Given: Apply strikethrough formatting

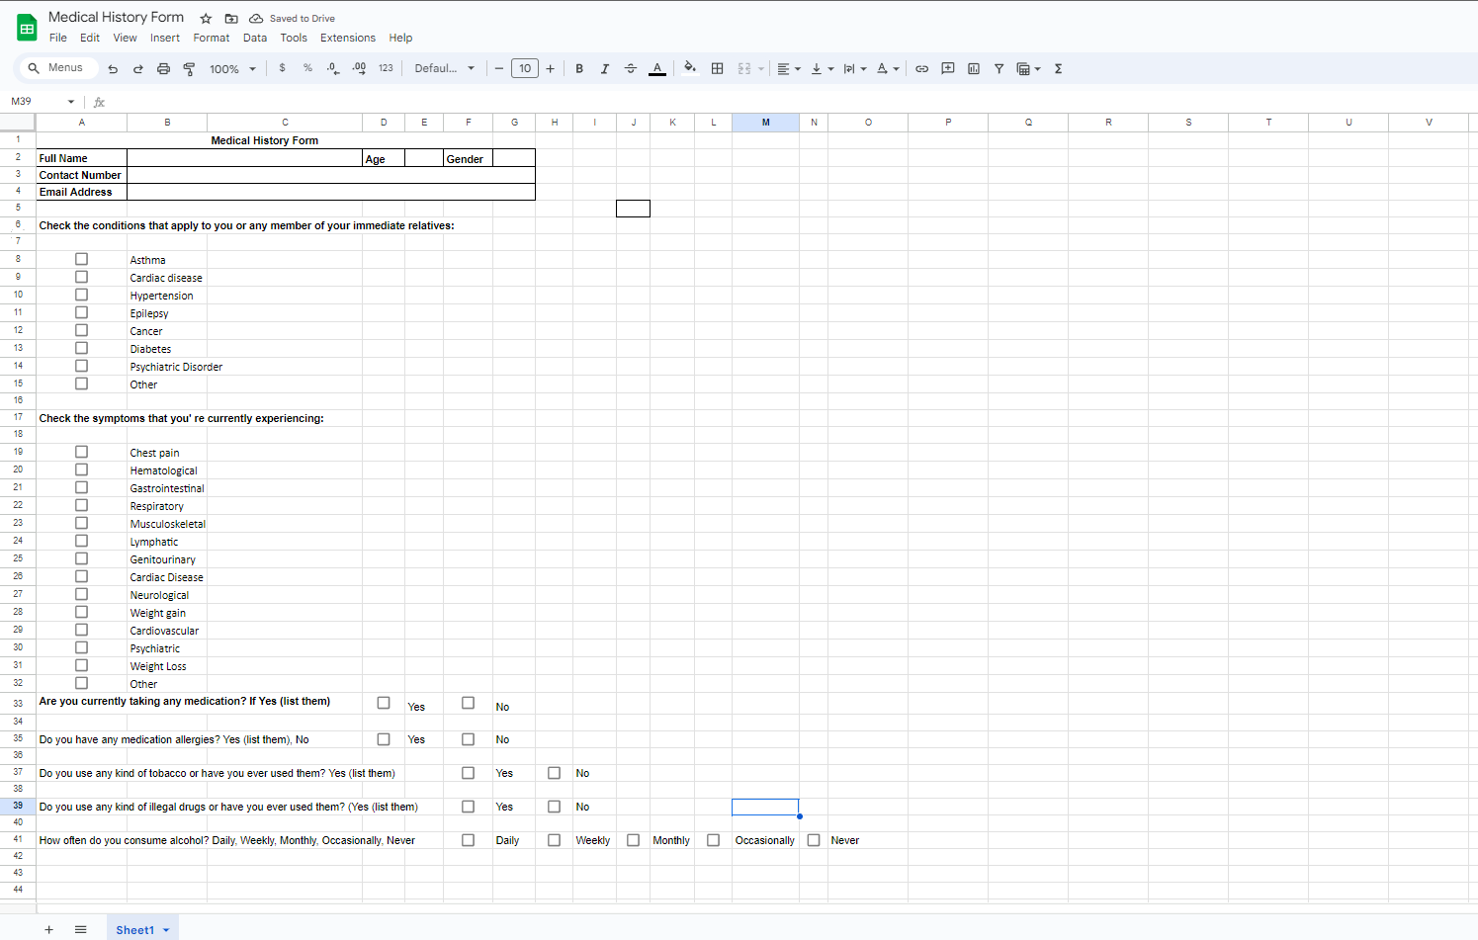Looking at the screenshot, I should coord(631,68).
